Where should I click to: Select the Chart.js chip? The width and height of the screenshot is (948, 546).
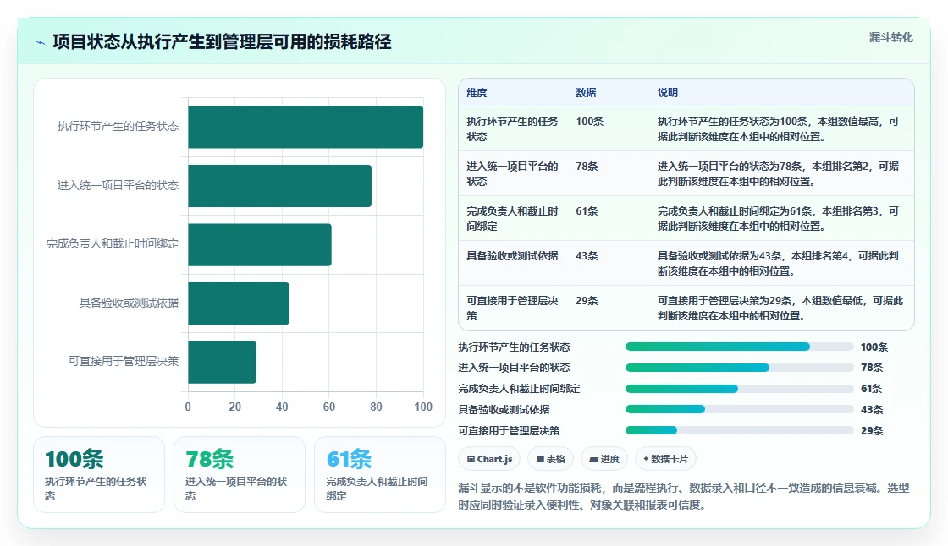(489, 459)
